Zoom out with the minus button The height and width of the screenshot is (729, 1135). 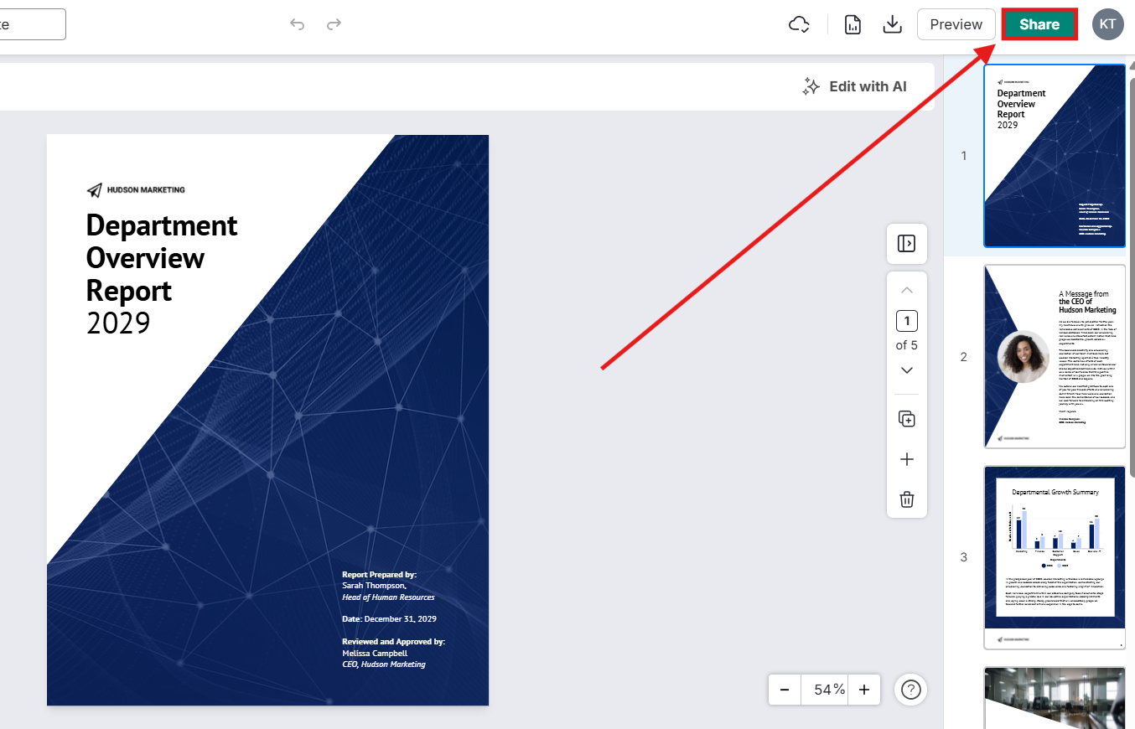(785, 690)
